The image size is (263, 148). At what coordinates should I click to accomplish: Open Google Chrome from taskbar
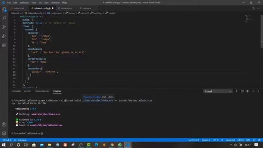[112, 145]
